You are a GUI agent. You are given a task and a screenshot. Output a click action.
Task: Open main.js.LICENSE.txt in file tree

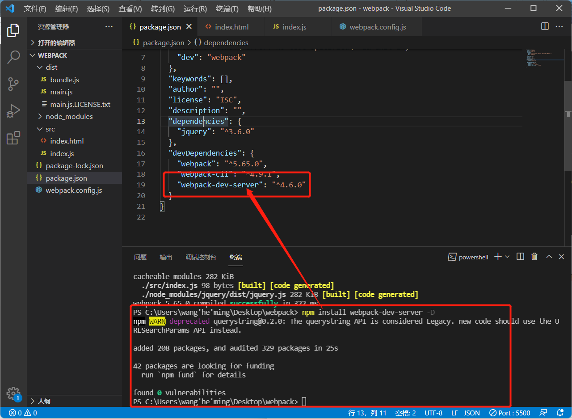(x=74, y=104)
